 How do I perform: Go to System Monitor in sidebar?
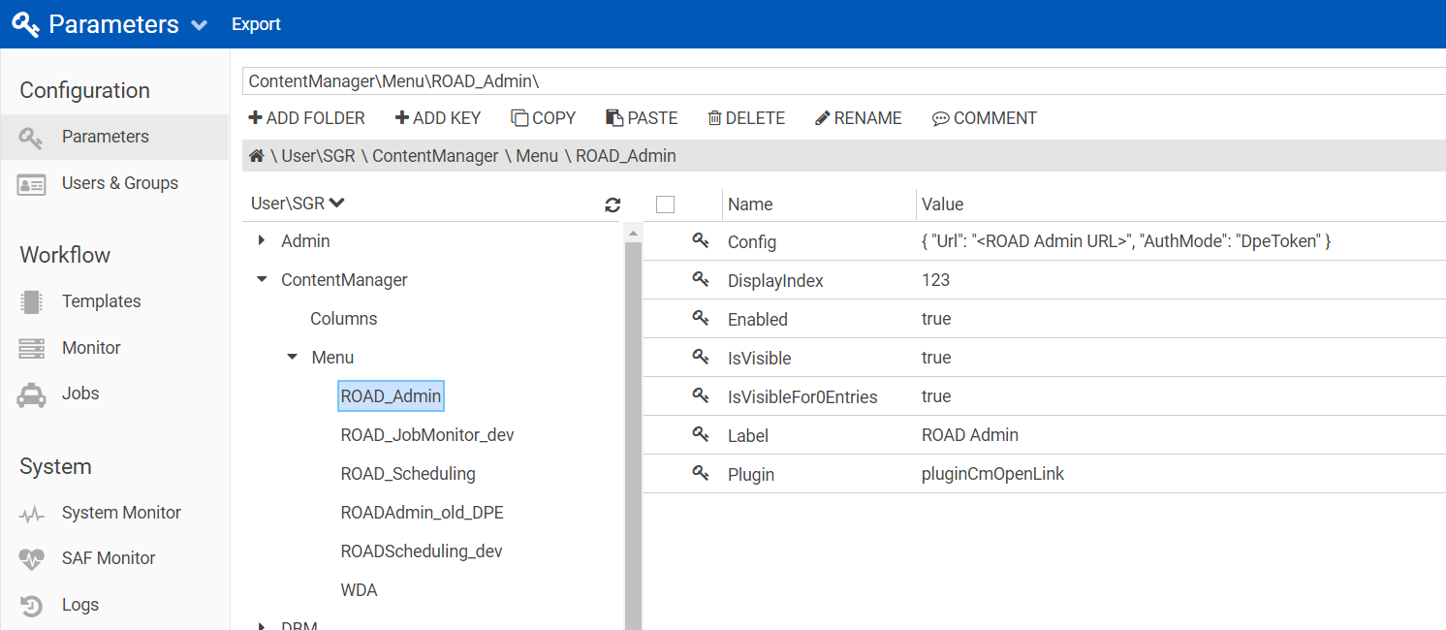pos(121,513)
